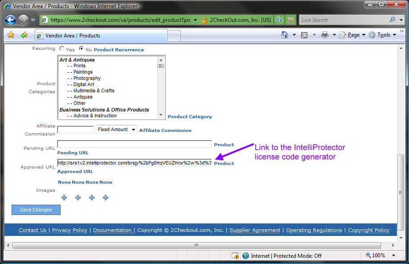409x264 pixels.
Task: Click the security lock icon in the address bar
Action: [x=205, y=20]
